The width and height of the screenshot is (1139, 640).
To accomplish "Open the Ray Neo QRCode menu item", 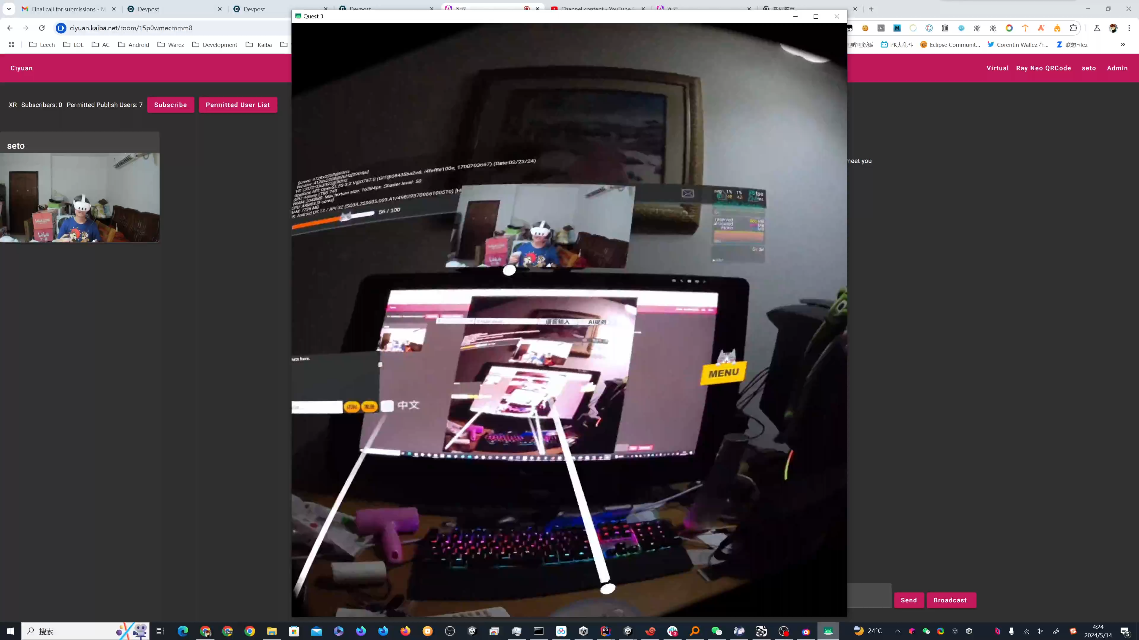I will tap(1043, 68).
